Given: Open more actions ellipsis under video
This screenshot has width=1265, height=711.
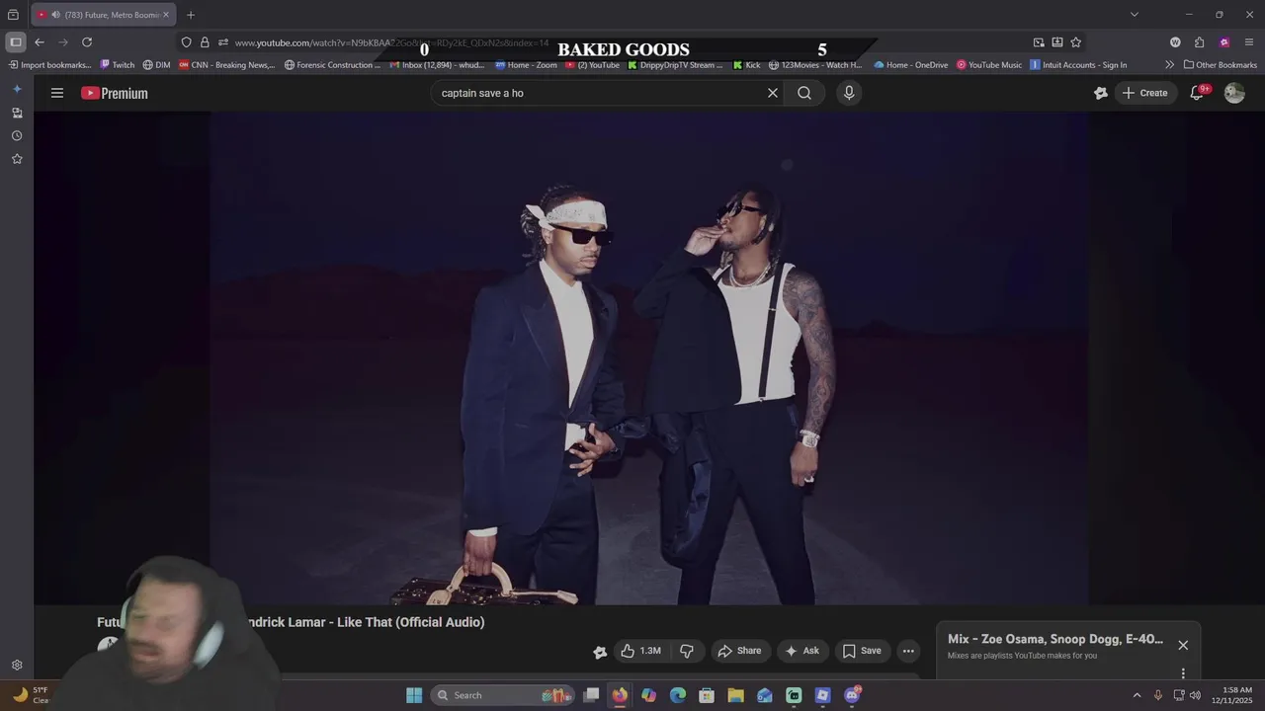Looking at the screenshot, I should [908, 651].
